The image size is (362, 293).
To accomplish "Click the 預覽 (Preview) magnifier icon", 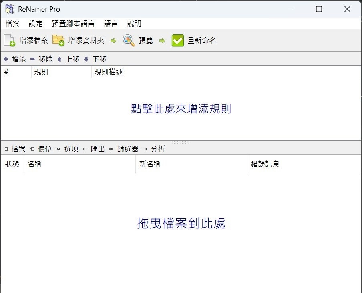I will coord(129,40).
